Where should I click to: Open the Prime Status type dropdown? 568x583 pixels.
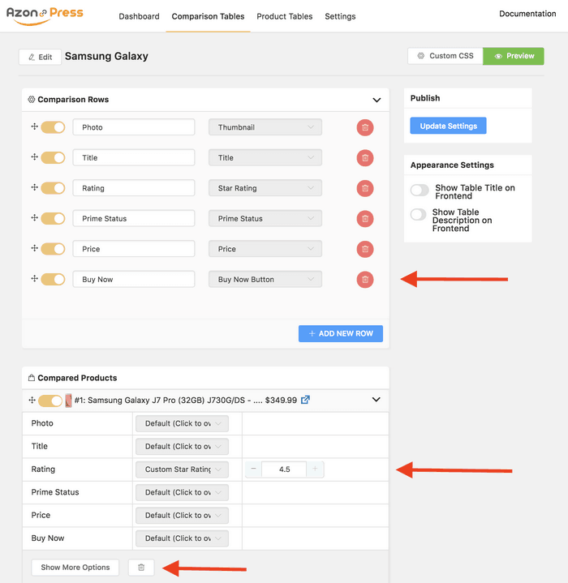click(265, 219)
